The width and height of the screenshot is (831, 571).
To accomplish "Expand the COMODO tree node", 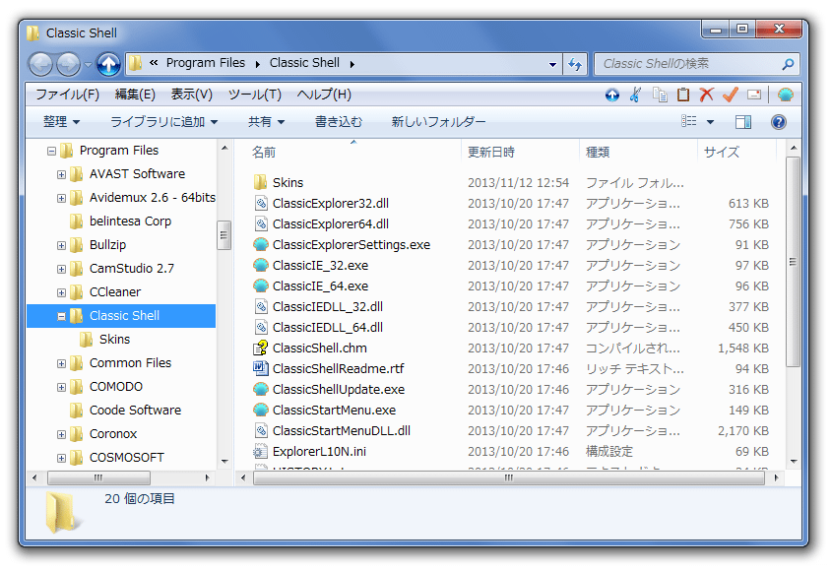I will click(x=61, y=387).
